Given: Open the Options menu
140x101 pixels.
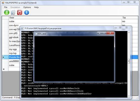Looking at the screenshot, I should pos(27,7).
